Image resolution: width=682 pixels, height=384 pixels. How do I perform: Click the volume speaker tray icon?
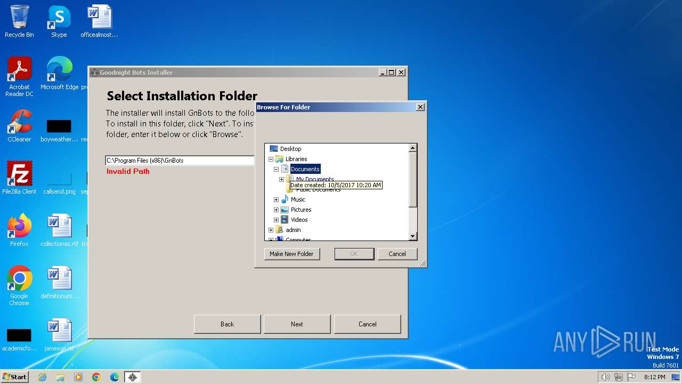point(606,377)
